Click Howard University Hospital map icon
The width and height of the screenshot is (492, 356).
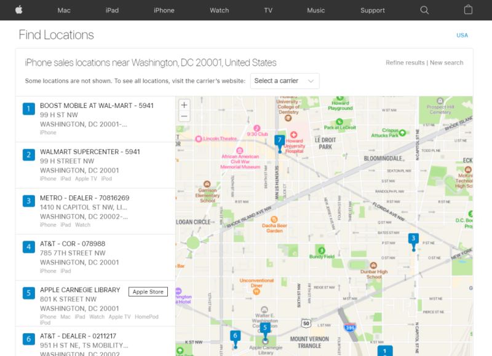click(x=294, y=134)
